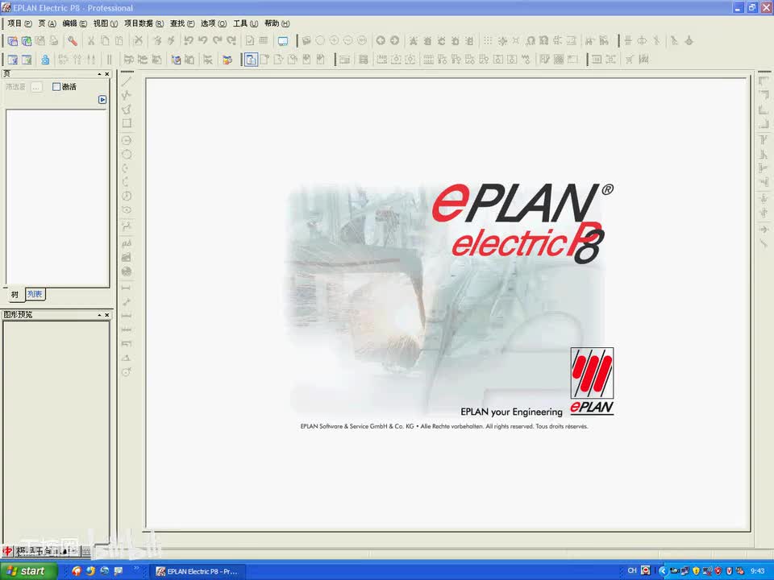Collapse the 图形预览 panel with arrow

[x=99, y=315]
